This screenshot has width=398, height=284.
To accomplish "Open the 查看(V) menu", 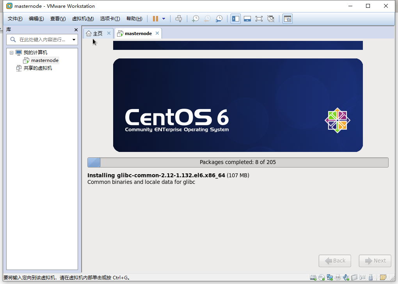I will pos(58,19).
